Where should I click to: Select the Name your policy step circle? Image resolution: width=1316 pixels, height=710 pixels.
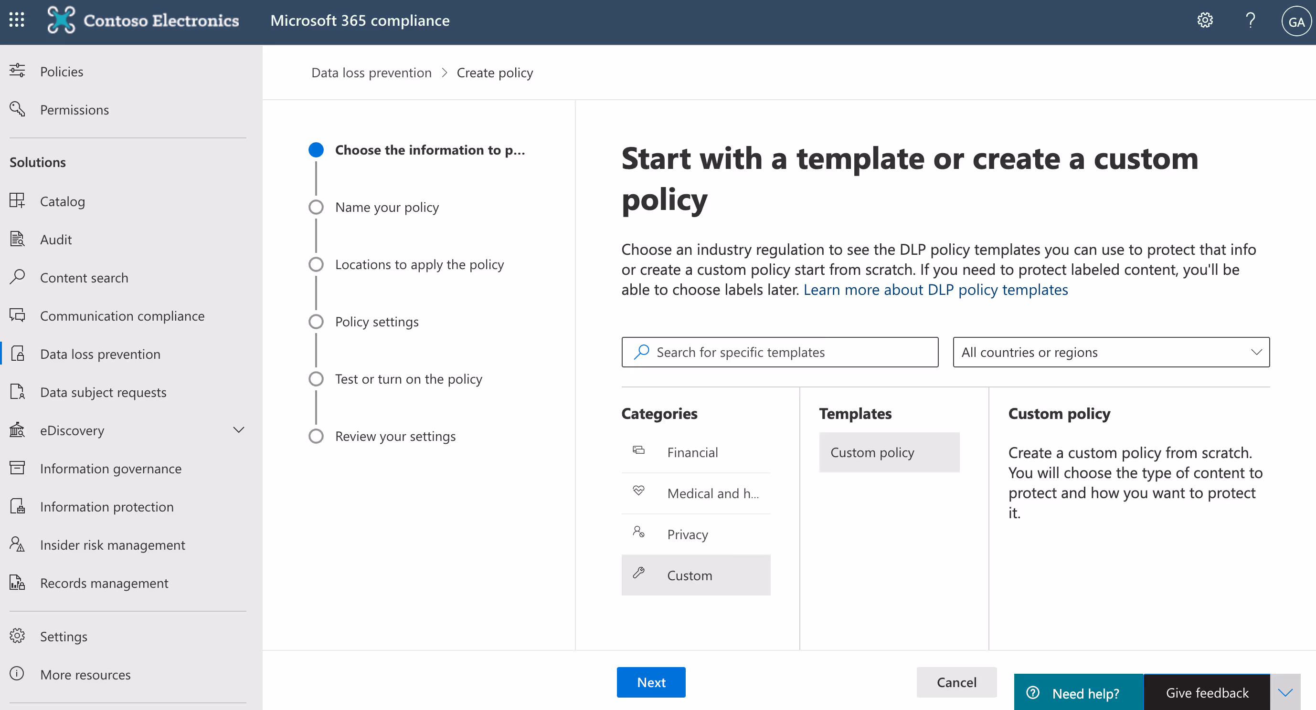pos(316,207)
